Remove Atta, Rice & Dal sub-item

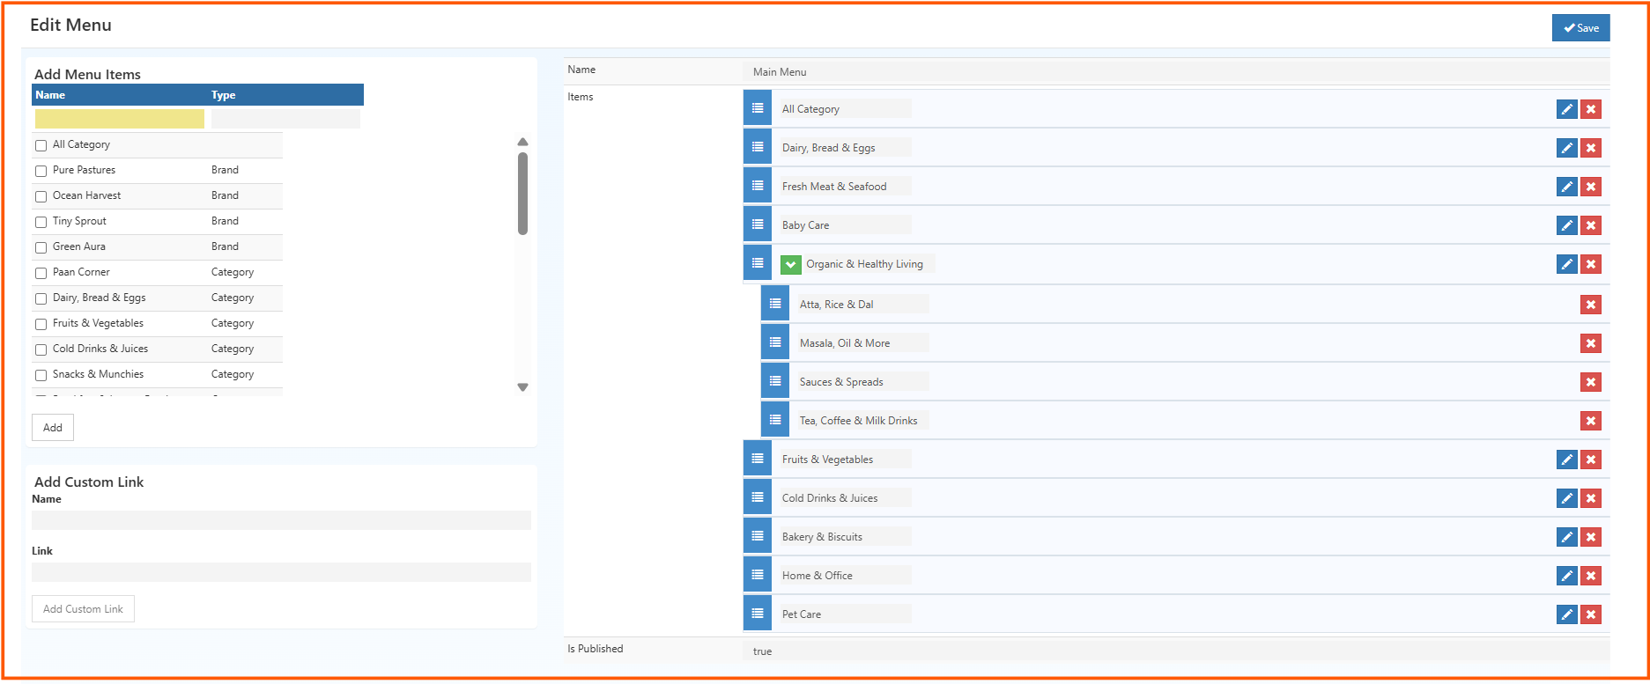tap(1590, 305)
